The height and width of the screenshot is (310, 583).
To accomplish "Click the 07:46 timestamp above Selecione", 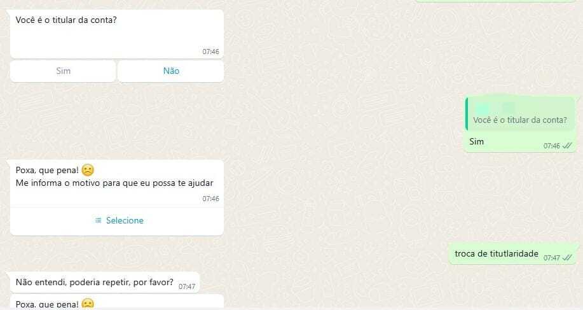I will (210, 199).
